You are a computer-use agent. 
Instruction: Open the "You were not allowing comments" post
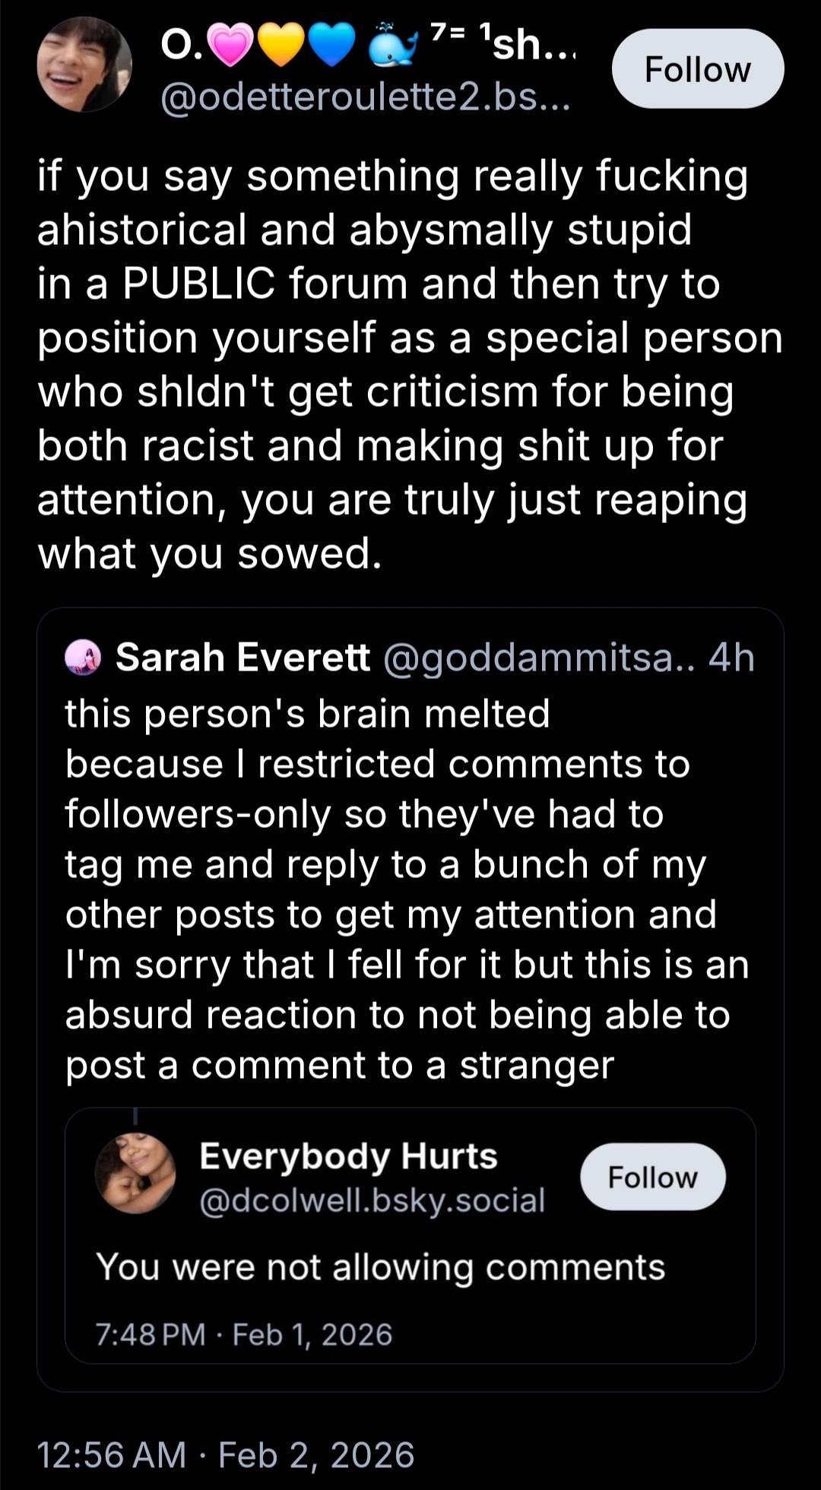click(x=380, y=1267)
